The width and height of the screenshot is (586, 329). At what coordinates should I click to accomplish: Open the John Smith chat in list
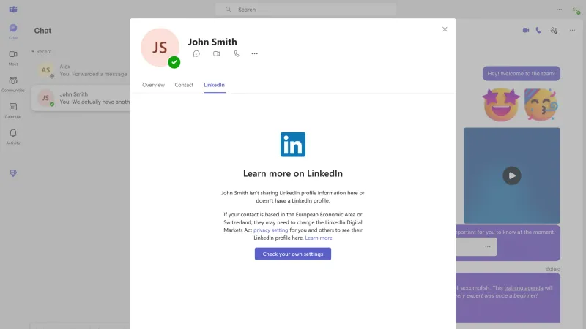pos(81,98)
